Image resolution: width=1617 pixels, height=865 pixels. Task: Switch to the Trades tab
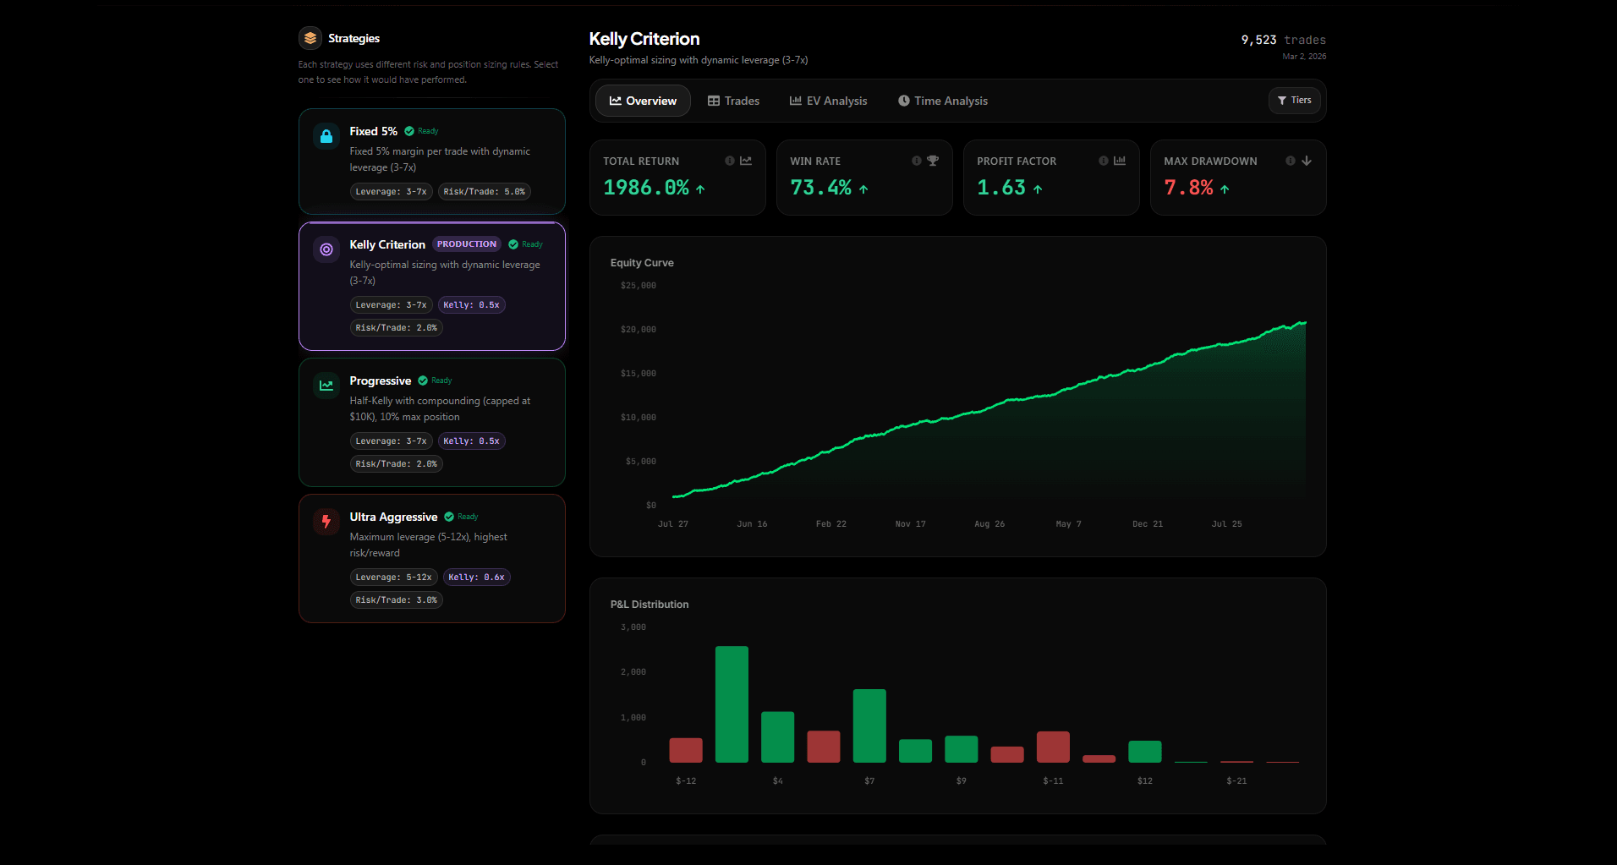(733, 101)
